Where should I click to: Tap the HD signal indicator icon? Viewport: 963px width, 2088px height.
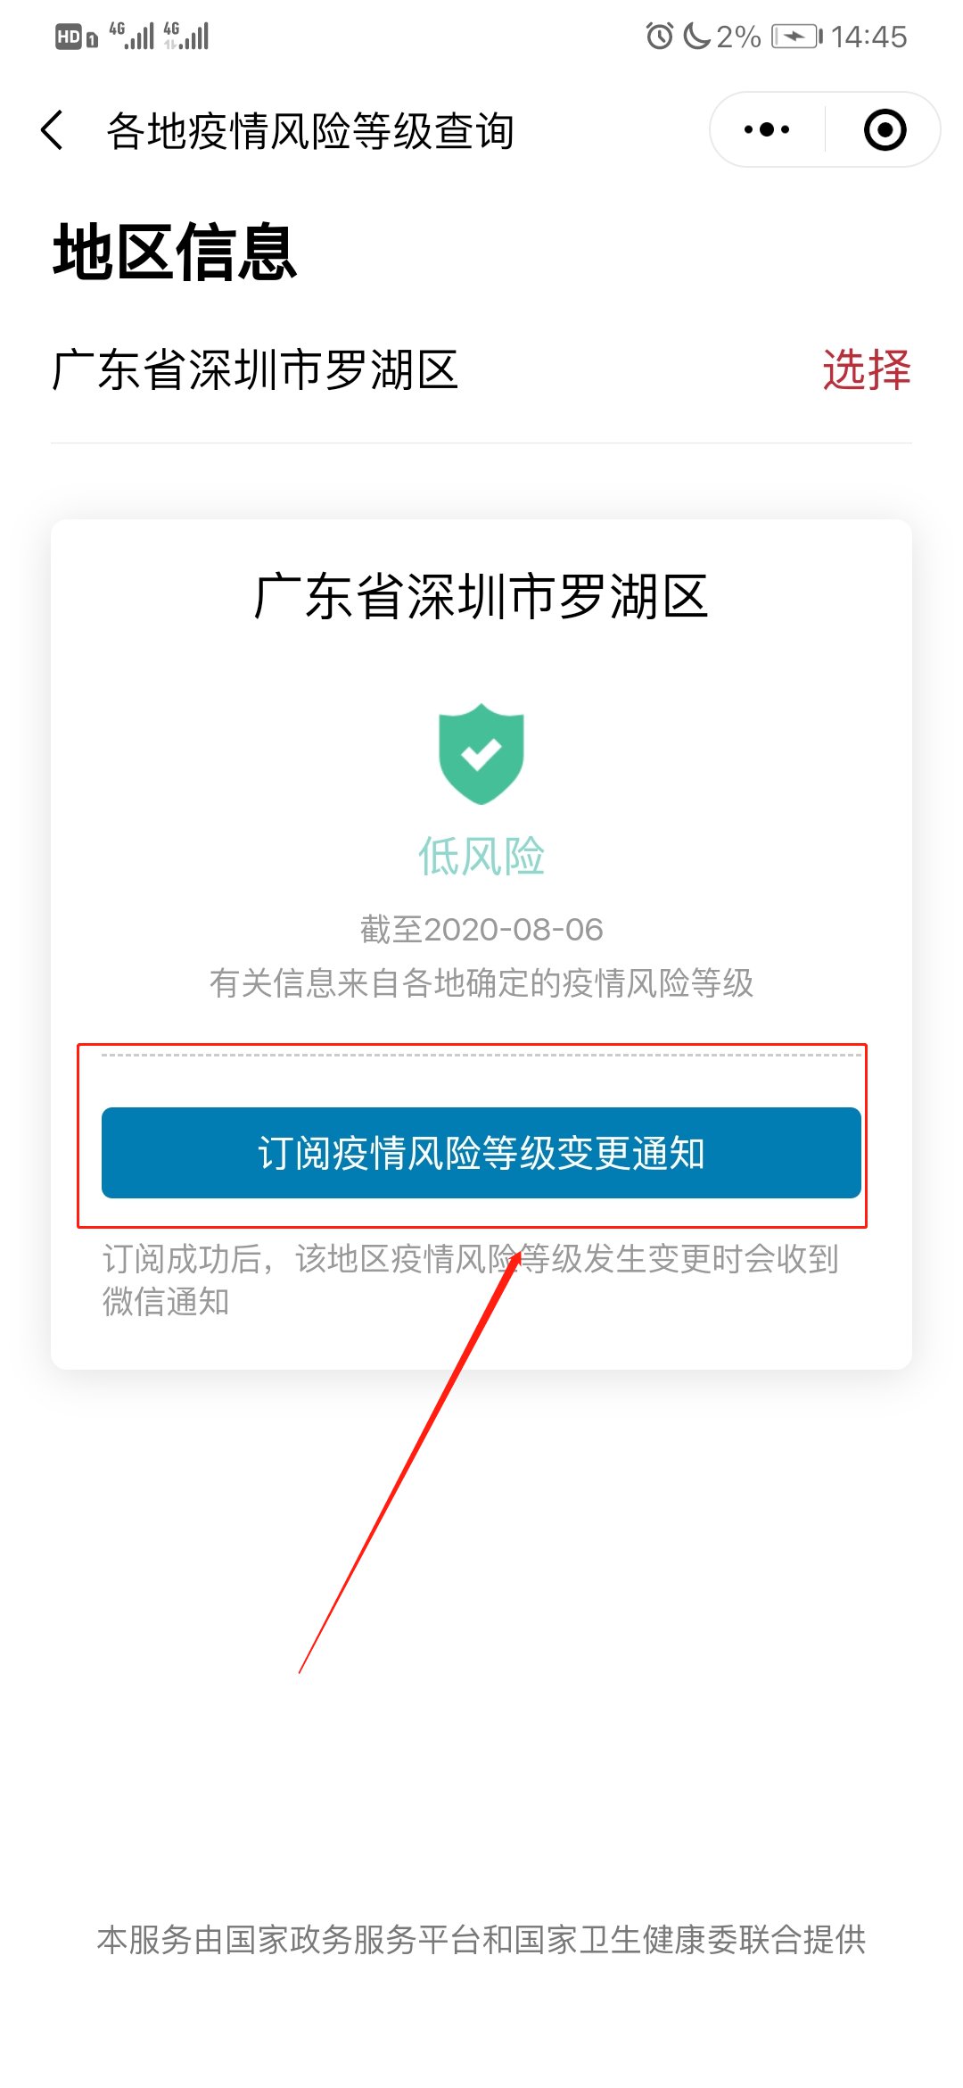[x=77, y=37]
